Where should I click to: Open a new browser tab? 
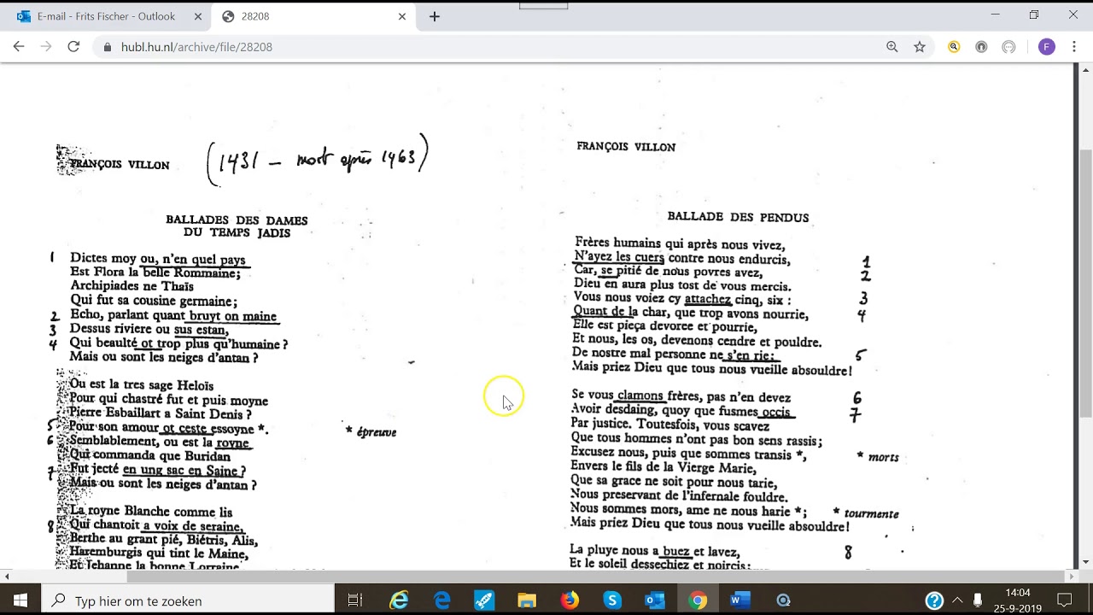(435, 16)
